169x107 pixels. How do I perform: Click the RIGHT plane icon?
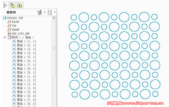pos(9,22)
